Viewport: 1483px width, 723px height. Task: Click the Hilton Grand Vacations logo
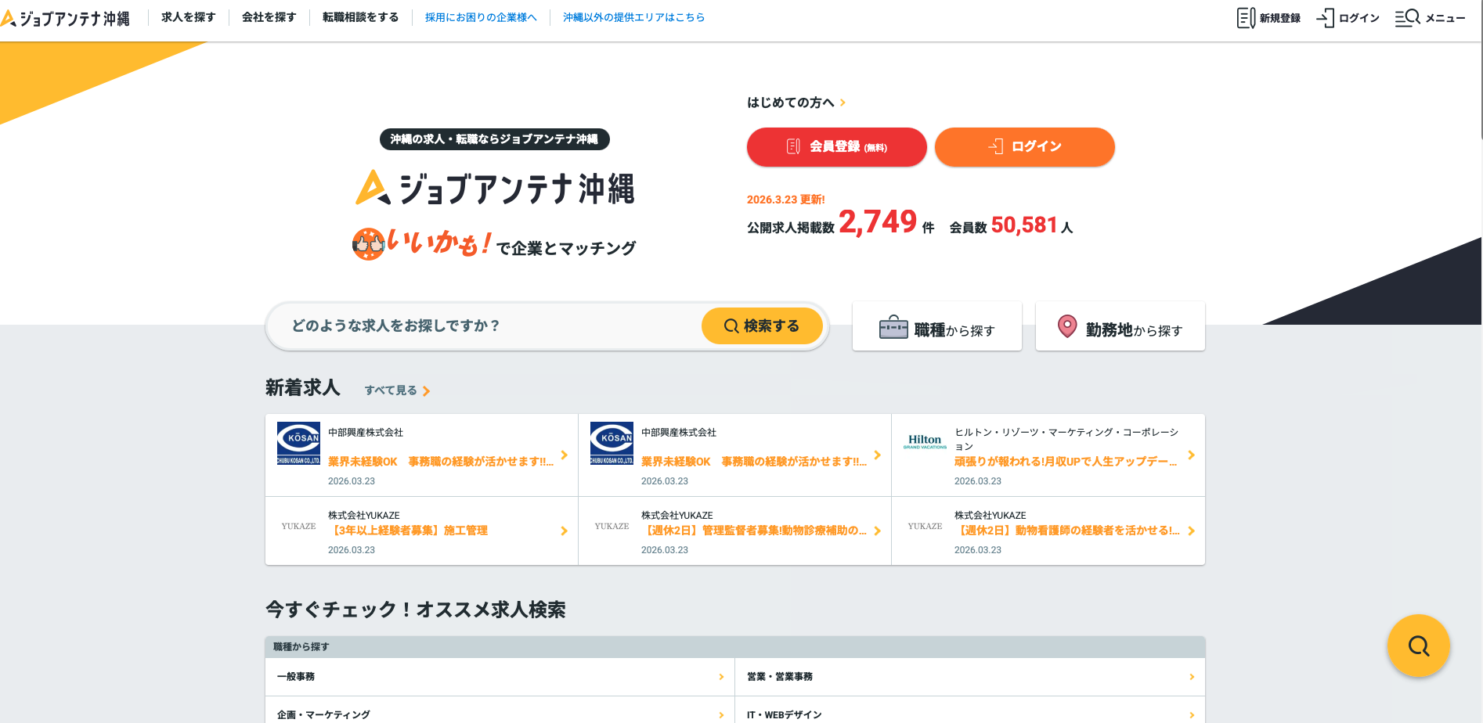(x=925, y=442)
